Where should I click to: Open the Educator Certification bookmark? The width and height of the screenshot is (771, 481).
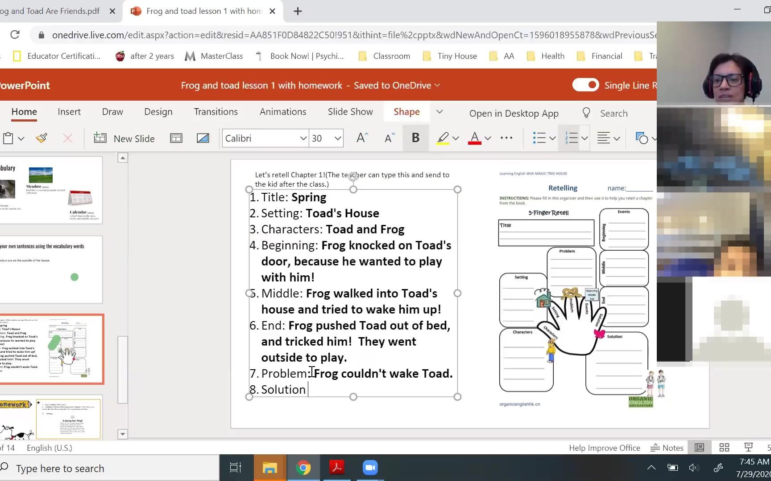pos(57,56)
